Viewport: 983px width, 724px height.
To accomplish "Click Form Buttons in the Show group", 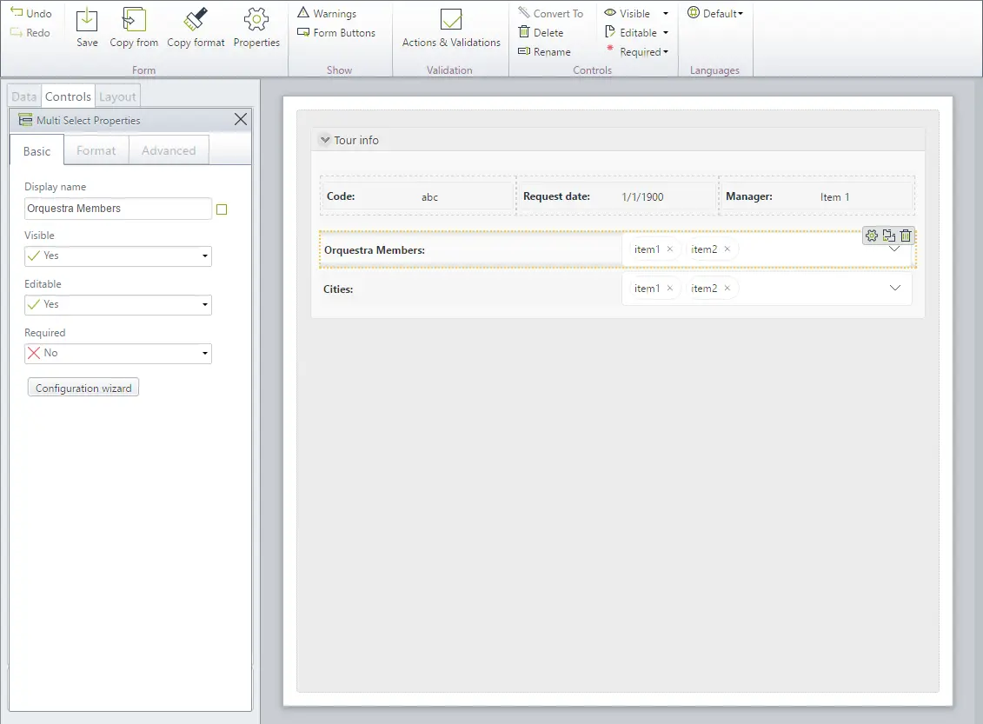I will [336, 33].
